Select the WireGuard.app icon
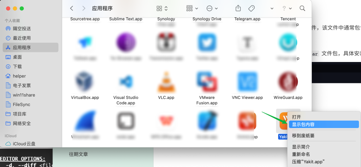 coord(287,82)
